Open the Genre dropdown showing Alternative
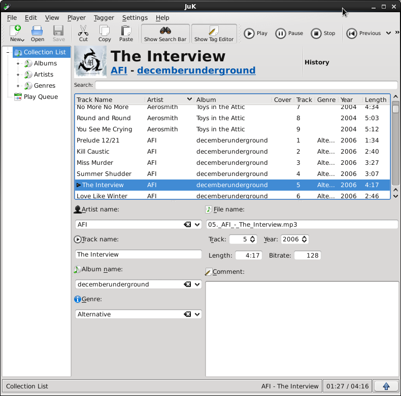The height and width of the screenshot is (396, 401). coord(197,314)
